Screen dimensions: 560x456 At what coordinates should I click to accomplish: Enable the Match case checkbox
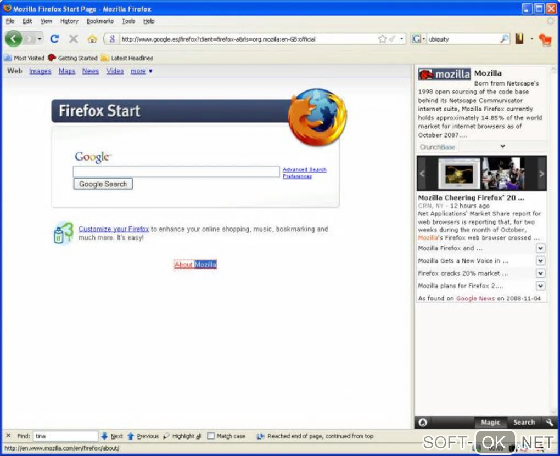(211, 436)
